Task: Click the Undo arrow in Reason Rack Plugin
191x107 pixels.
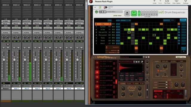Action: click(155, 1)
